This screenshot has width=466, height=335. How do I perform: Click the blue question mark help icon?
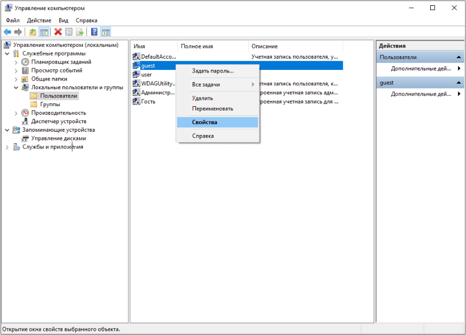click(94, 32)
